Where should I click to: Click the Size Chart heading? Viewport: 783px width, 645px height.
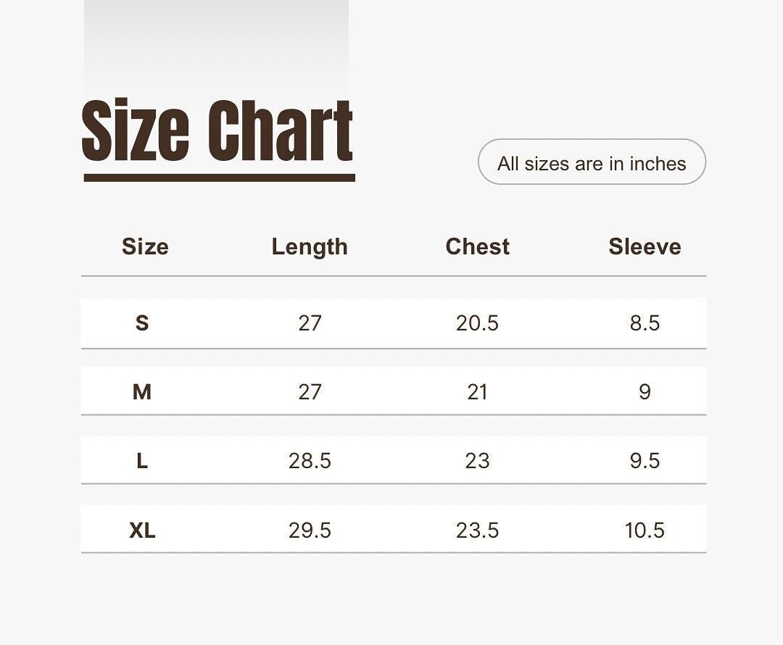pyautogui.click(x=217, y=131)
